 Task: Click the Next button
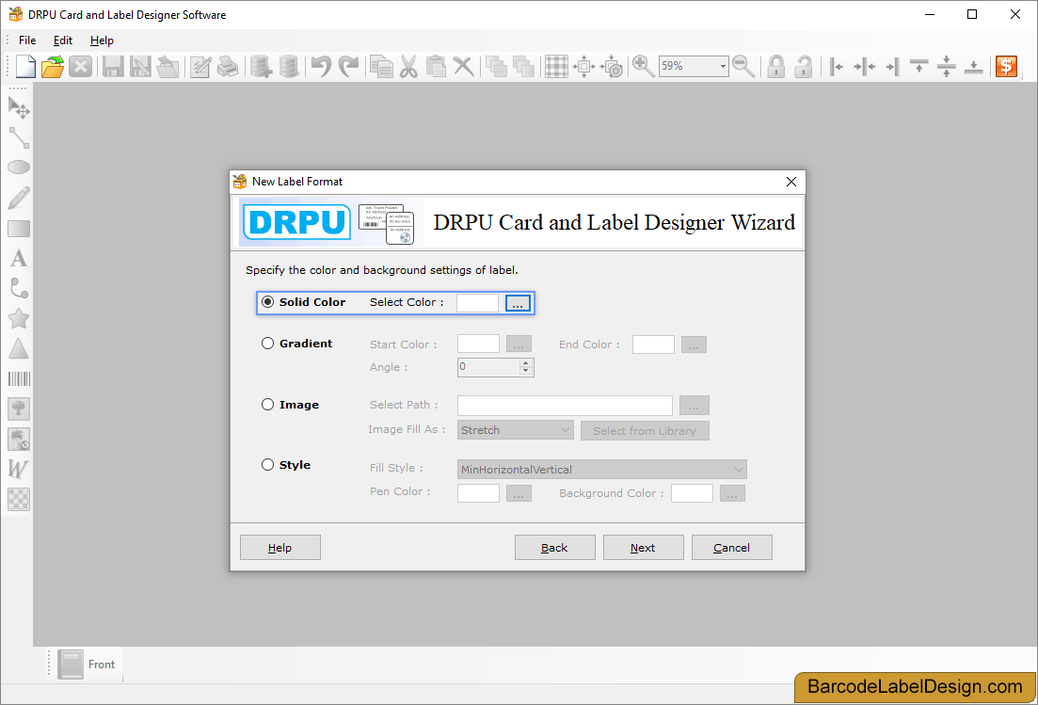643,548
